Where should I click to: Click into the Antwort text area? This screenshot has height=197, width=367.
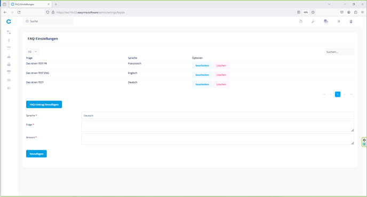coord(218,139)
